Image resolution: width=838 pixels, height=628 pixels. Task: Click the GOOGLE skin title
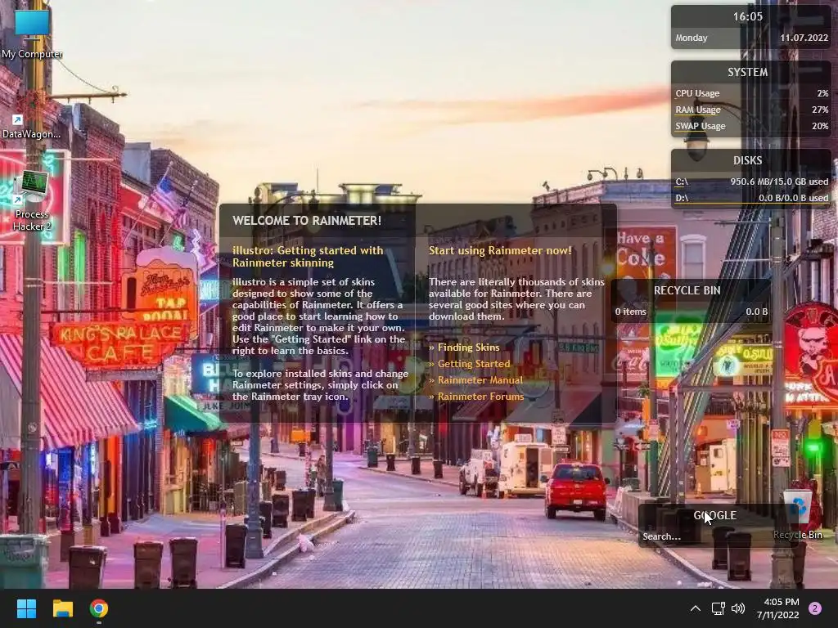(x=715, y=515)
